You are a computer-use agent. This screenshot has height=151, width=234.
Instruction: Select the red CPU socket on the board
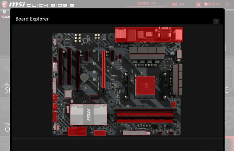coord(145,85)
